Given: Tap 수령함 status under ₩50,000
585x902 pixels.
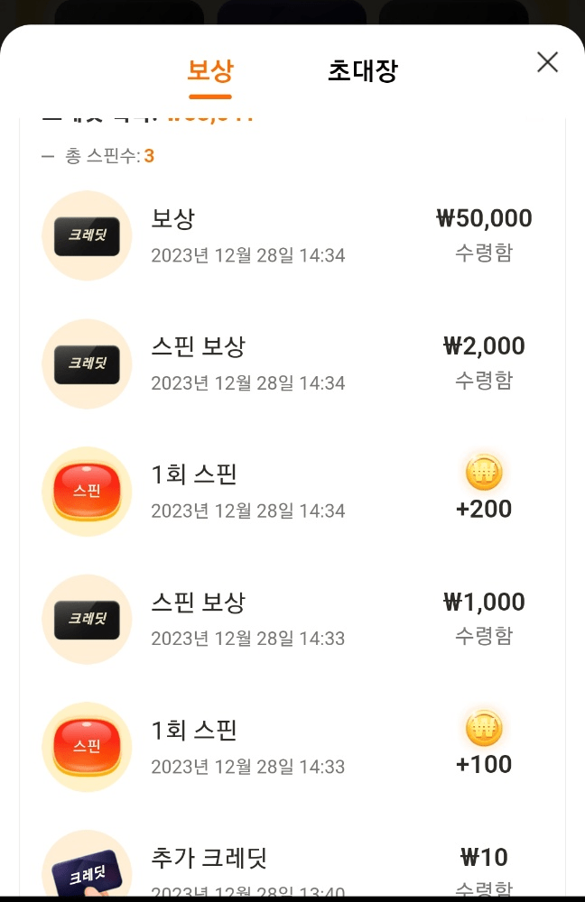Looking at the screenshot, I should pyautogui.click(x=484, y=252).
